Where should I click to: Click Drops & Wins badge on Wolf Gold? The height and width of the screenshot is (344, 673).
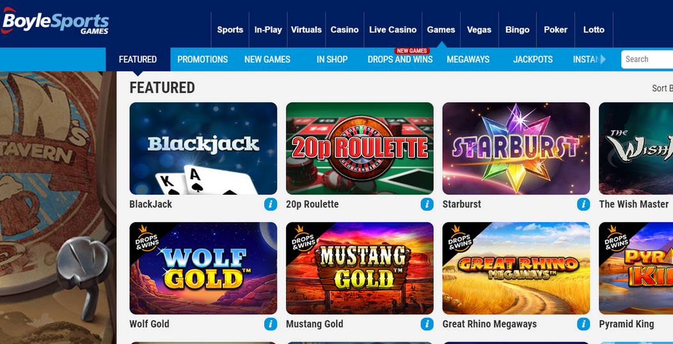(146, 240)
